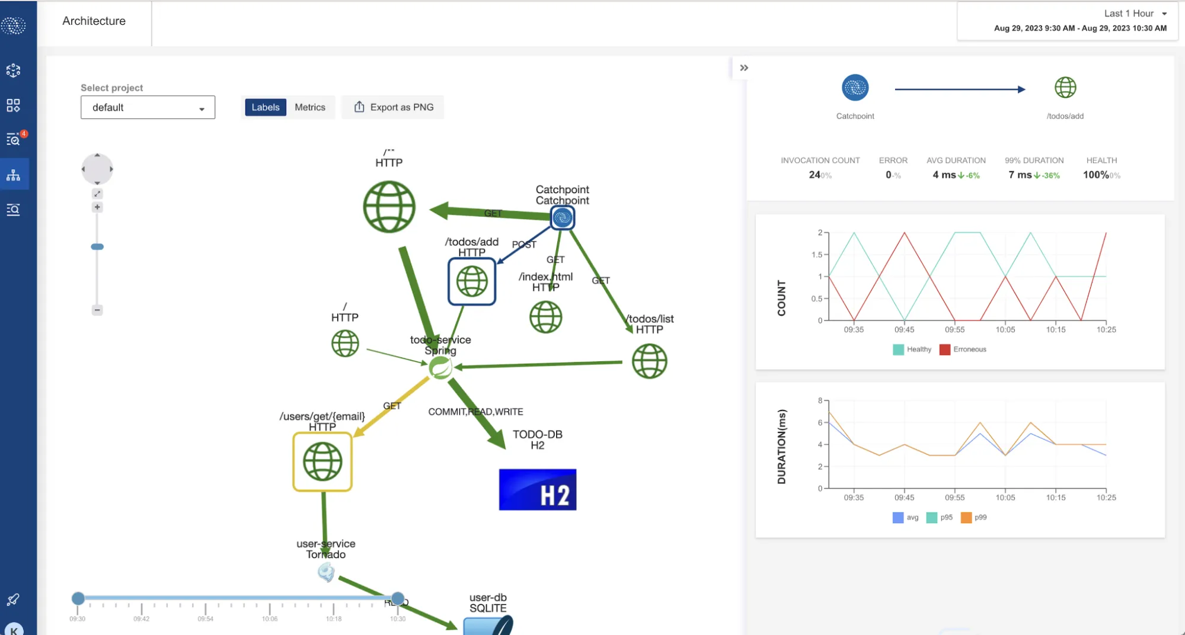Click the vertical zoom slider handle
Image resolution: width=1185 pixels, height=635 pixels.
point(97,247)
